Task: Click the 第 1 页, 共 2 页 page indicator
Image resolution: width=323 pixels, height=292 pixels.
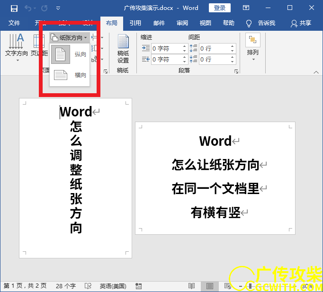Action: 25,286
